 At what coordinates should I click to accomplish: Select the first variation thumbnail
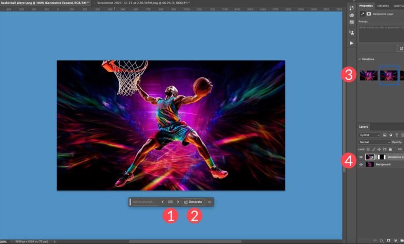(369, 75)
